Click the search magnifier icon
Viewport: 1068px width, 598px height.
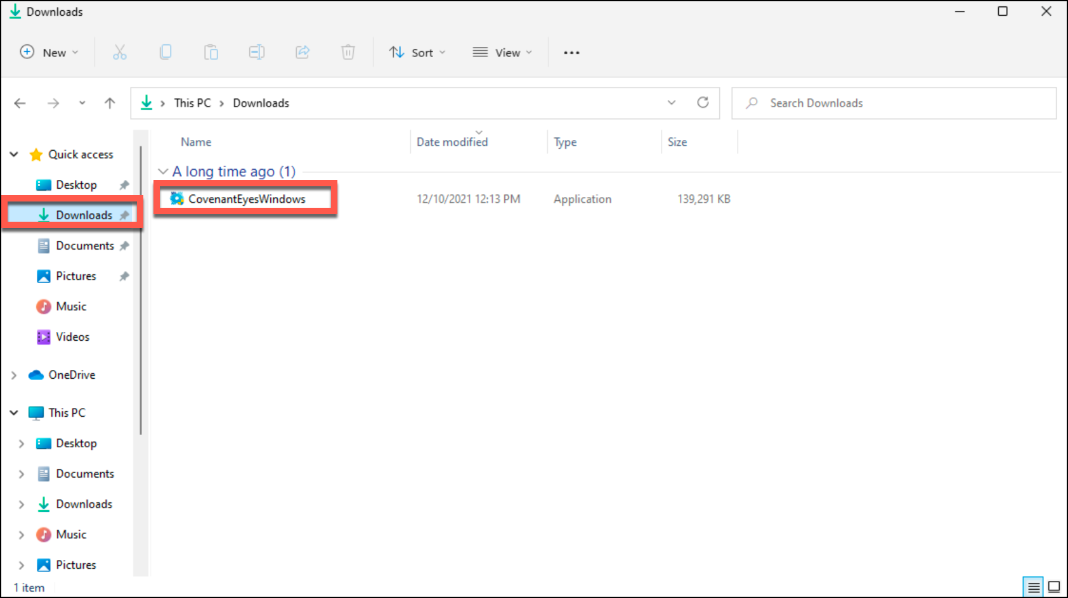coord(752,103)
